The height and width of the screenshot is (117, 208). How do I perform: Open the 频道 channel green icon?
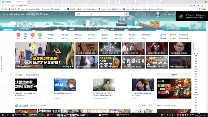40,35
